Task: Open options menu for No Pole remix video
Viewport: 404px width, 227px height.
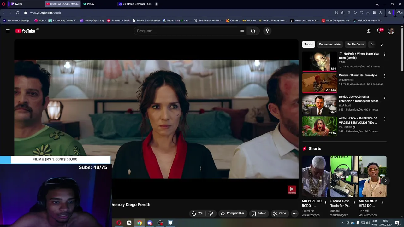Action: pyautogui.click(x=385, y=54)
